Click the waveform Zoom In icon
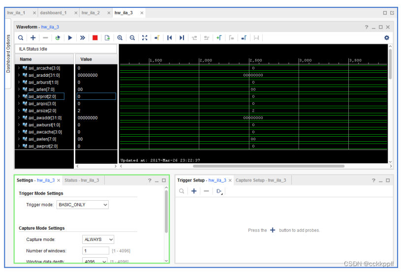 pos(120,38)
